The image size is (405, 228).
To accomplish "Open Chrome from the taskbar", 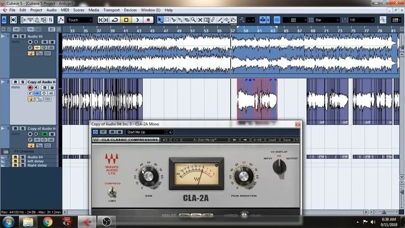I will 47,222.
